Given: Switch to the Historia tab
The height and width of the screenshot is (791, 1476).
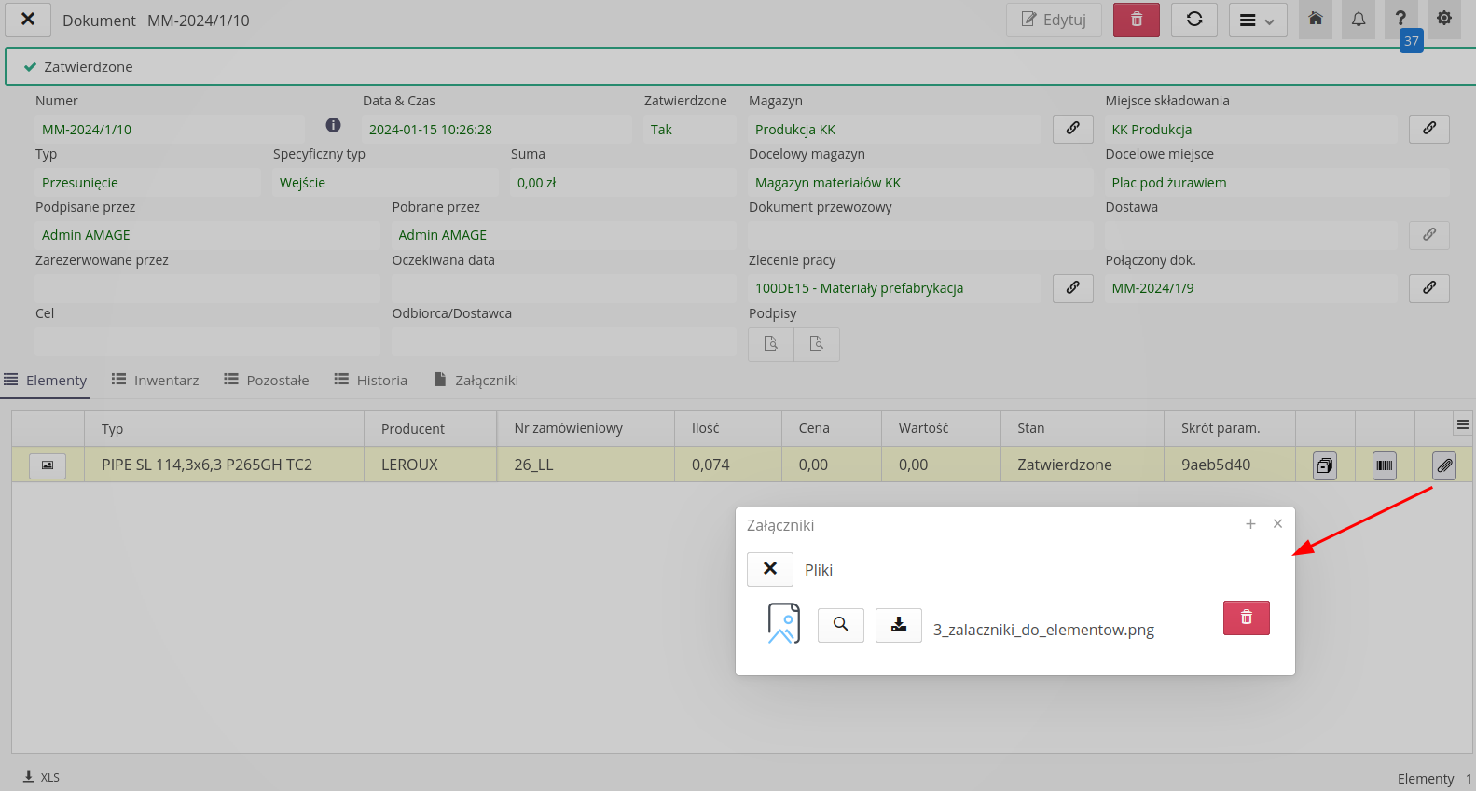Looking at the screenshot, I should [x=371, y=380].
